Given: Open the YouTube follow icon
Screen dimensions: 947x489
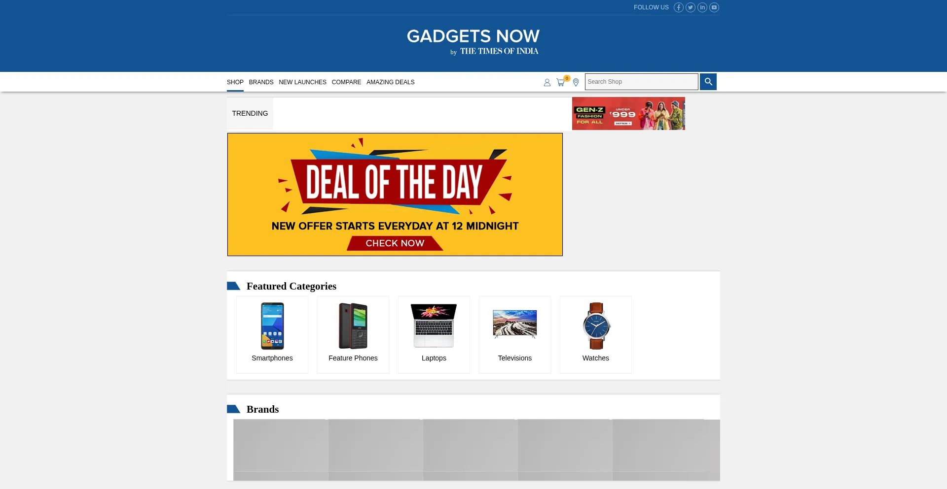Looking at the screenshot, I should coord(714,7).
